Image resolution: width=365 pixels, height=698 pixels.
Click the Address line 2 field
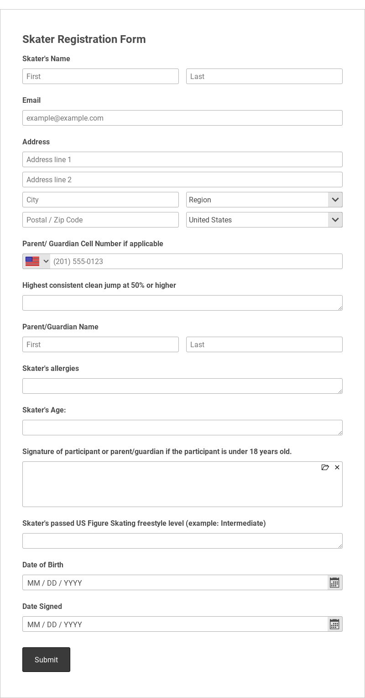(x=182, y=180)
